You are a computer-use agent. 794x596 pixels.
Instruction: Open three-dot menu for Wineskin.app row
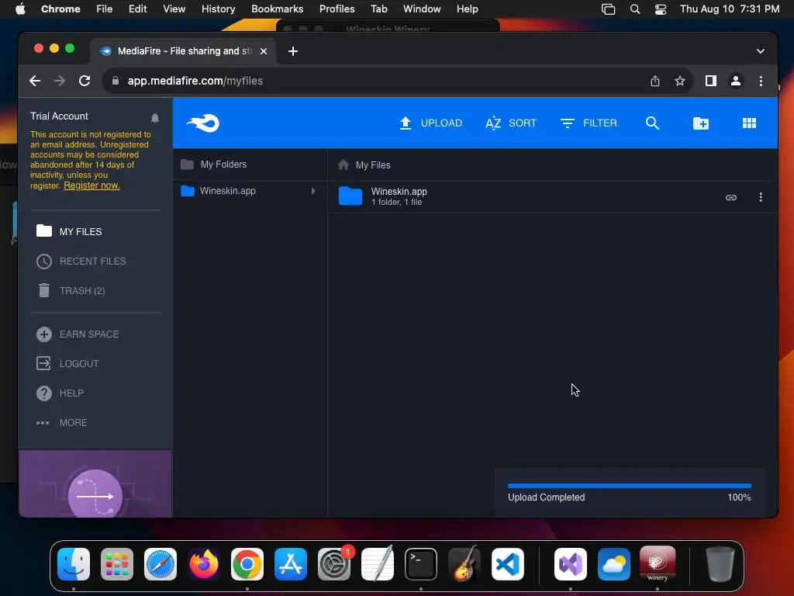tap(761, 198)
